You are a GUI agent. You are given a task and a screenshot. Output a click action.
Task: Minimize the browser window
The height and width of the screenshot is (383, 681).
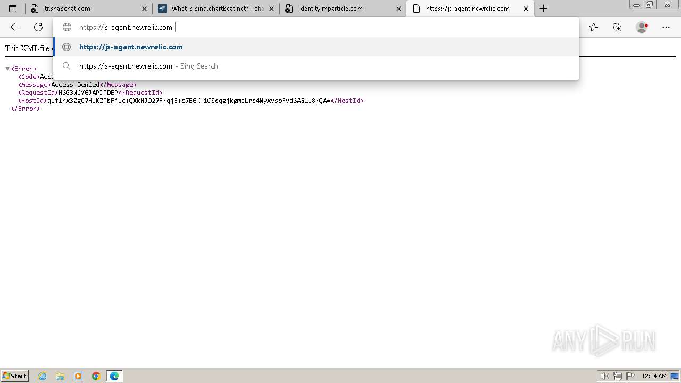(636, 4)
